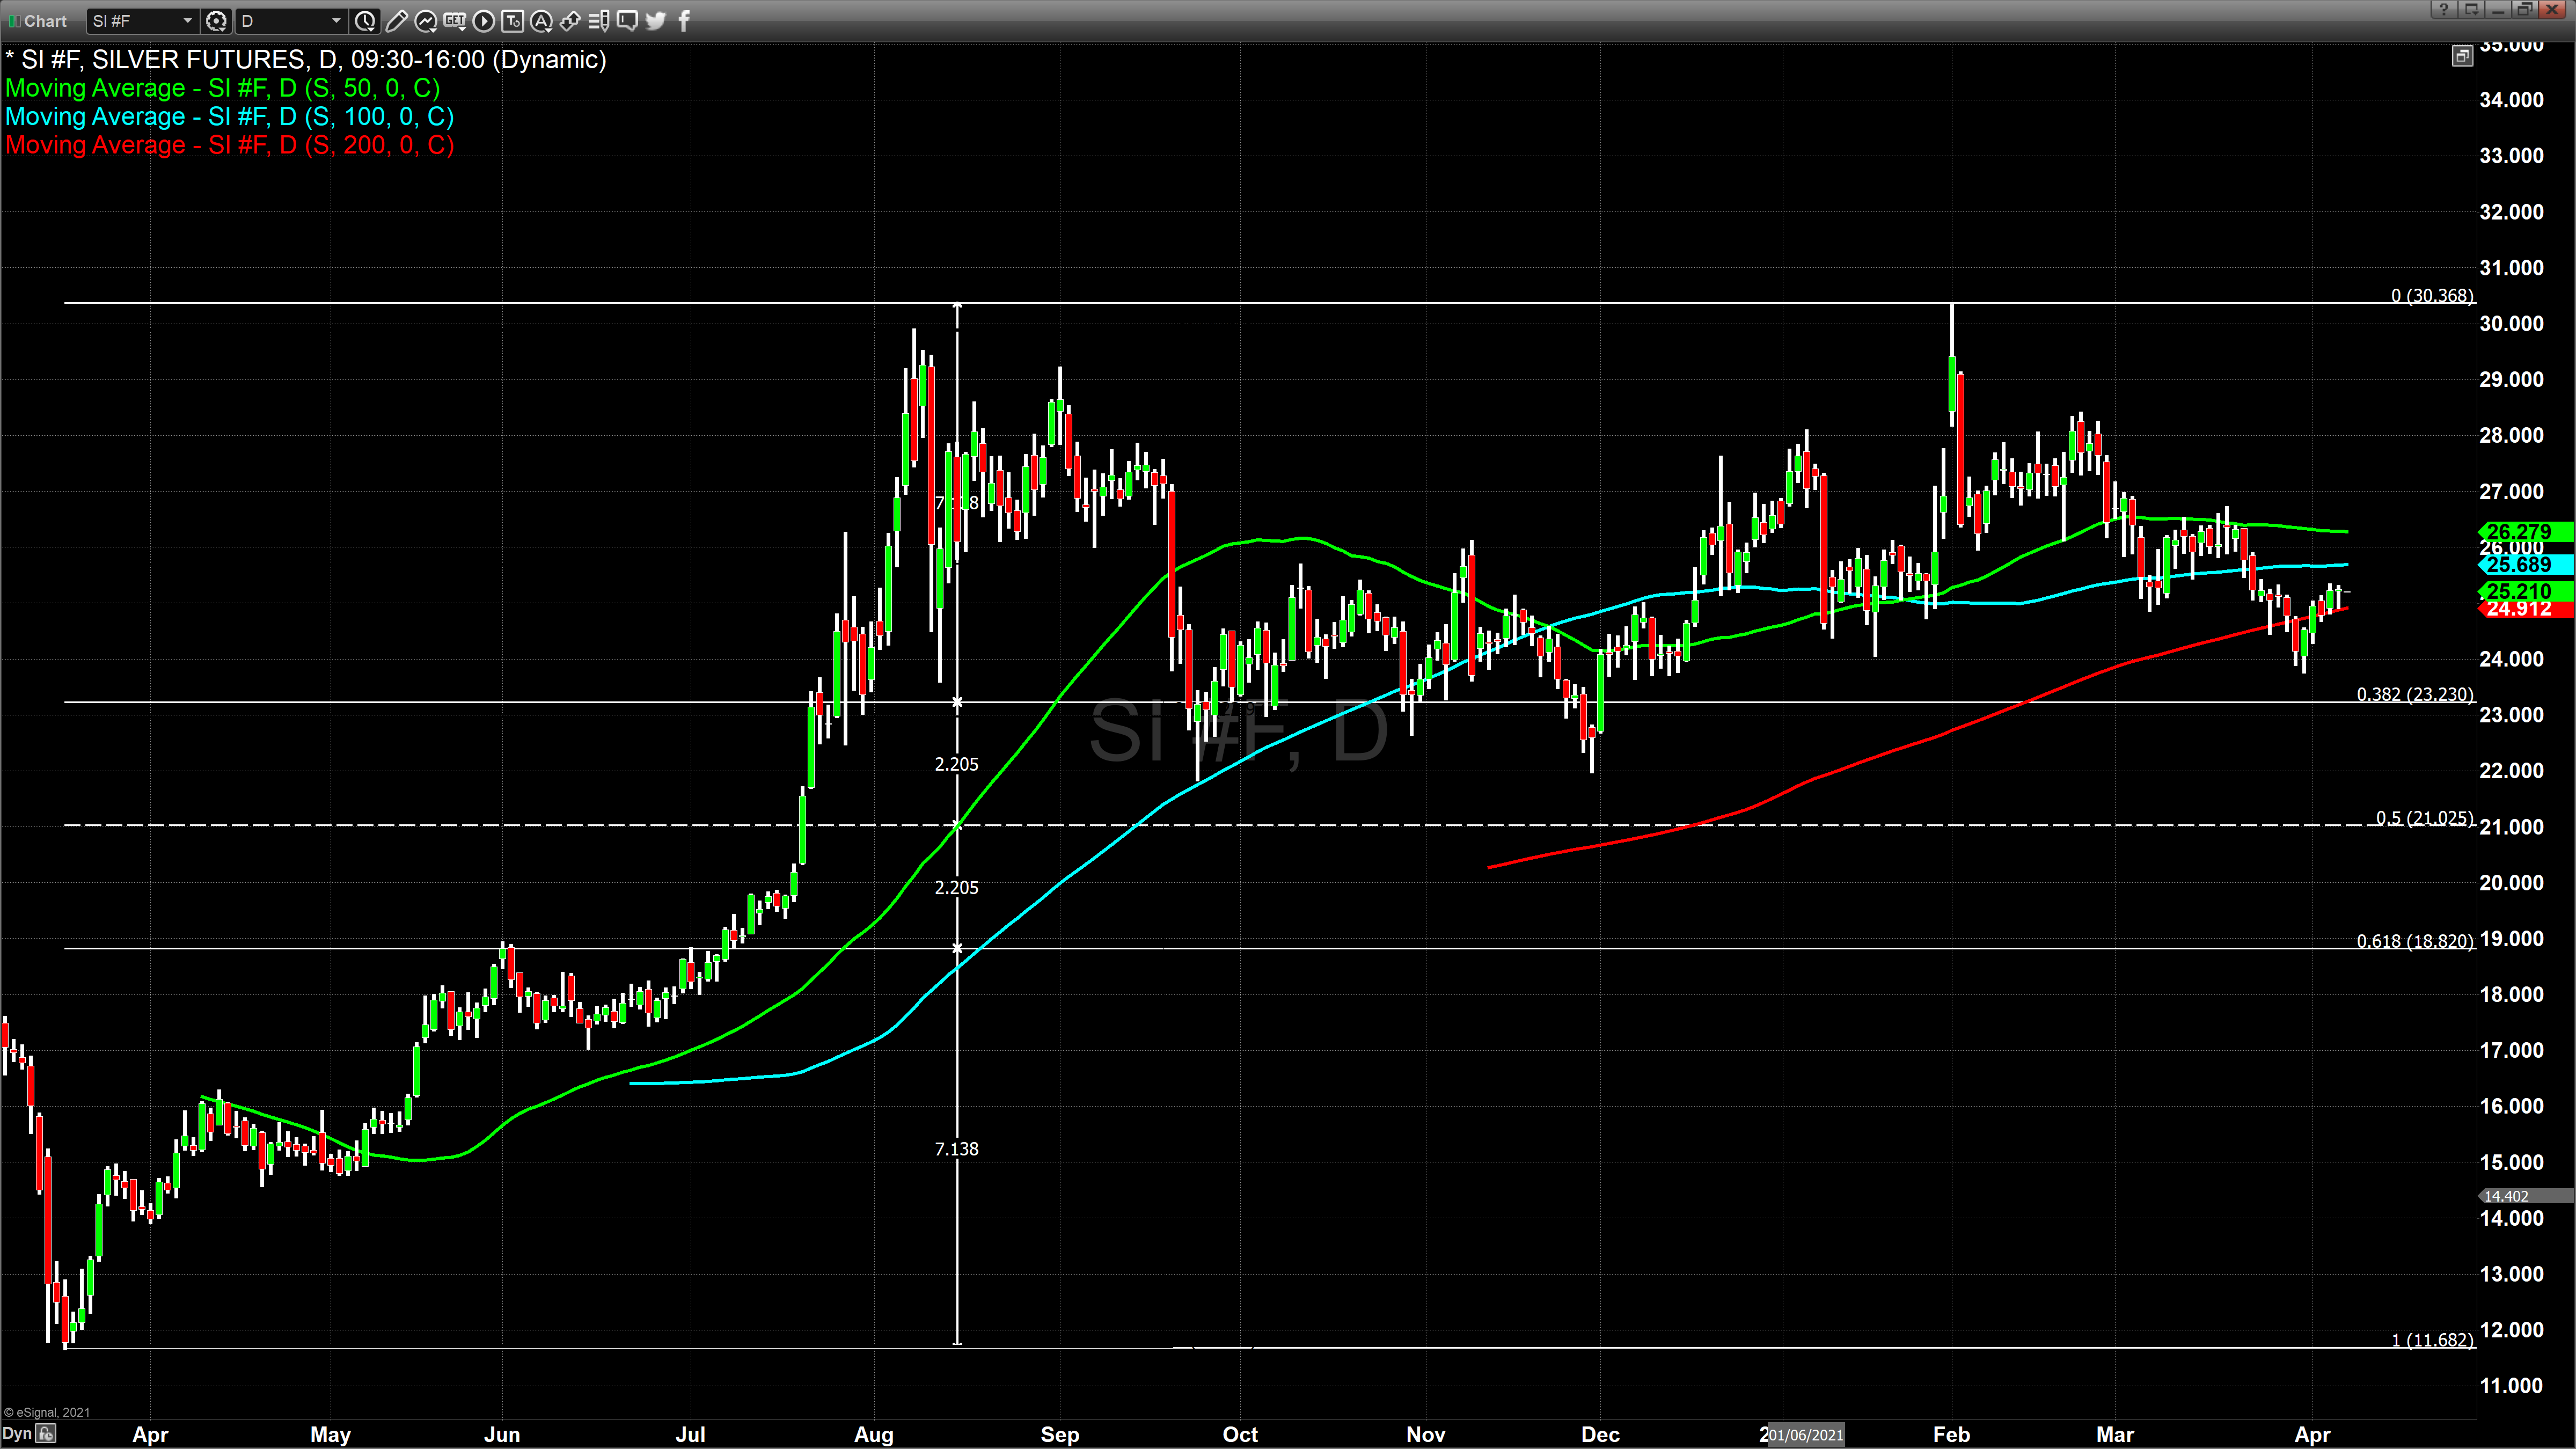Click the cyan 25.689 price tag
This screenshot has height=1449, width=2576.
pos(2526,564)
